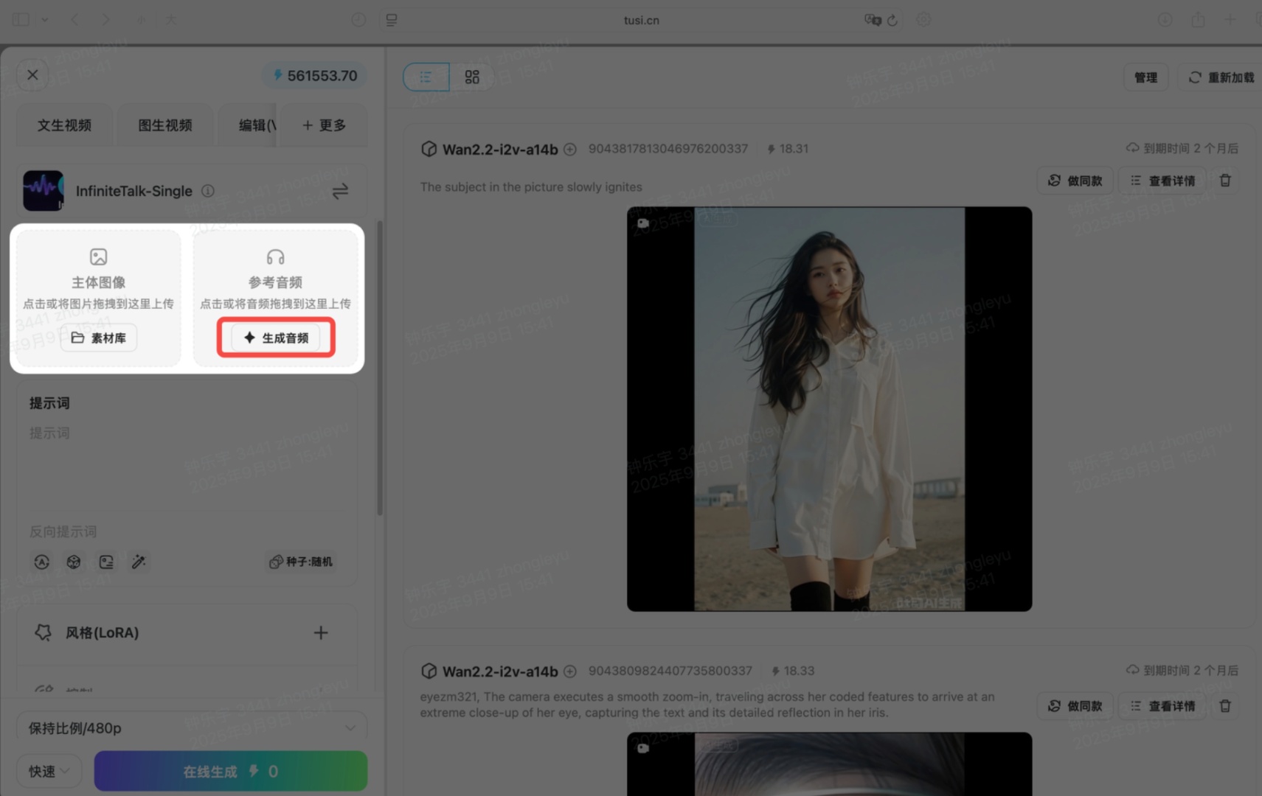Click the 重新加载 reload button
Viewport: 1262px width, 796px height.
click(1221, 77)
